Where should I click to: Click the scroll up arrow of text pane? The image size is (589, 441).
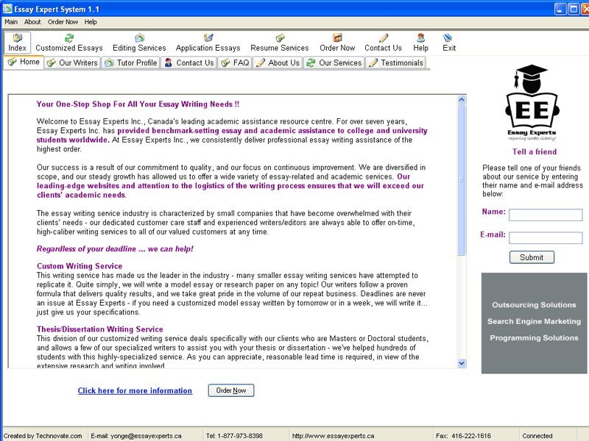point(462,100)
